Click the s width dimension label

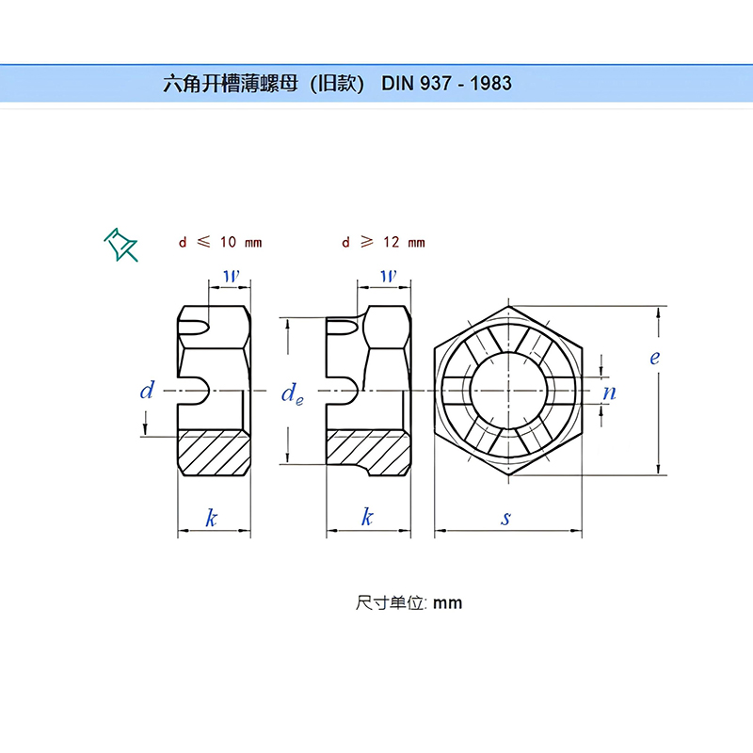(506, 519)
